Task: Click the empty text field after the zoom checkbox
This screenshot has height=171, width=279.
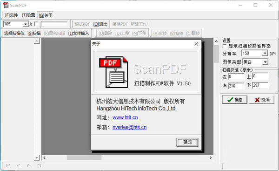Action: point(54,24)
